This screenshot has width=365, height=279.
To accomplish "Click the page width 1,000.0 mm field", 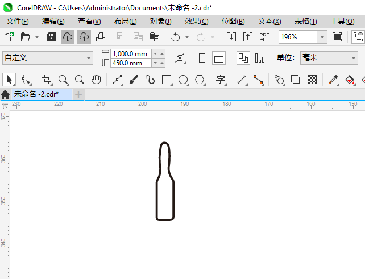I will click(x=131, y=54).
